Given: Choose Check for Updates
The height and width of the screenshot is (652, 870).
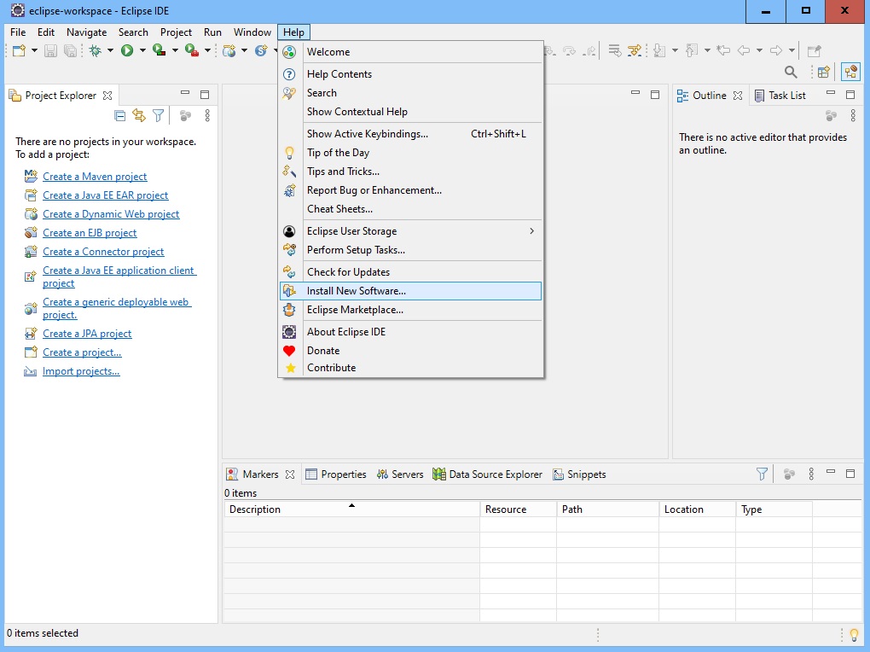Looking at the screenshot, I should pyautogui.click(x=410, y=272).
